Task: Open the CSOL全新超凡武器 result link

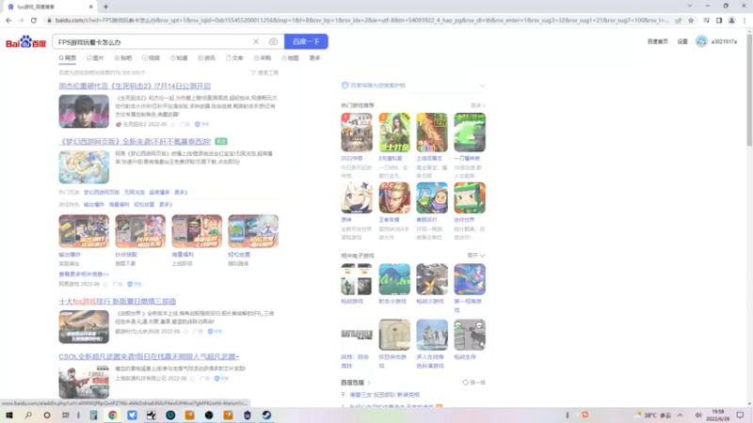Action: (149, 357)
